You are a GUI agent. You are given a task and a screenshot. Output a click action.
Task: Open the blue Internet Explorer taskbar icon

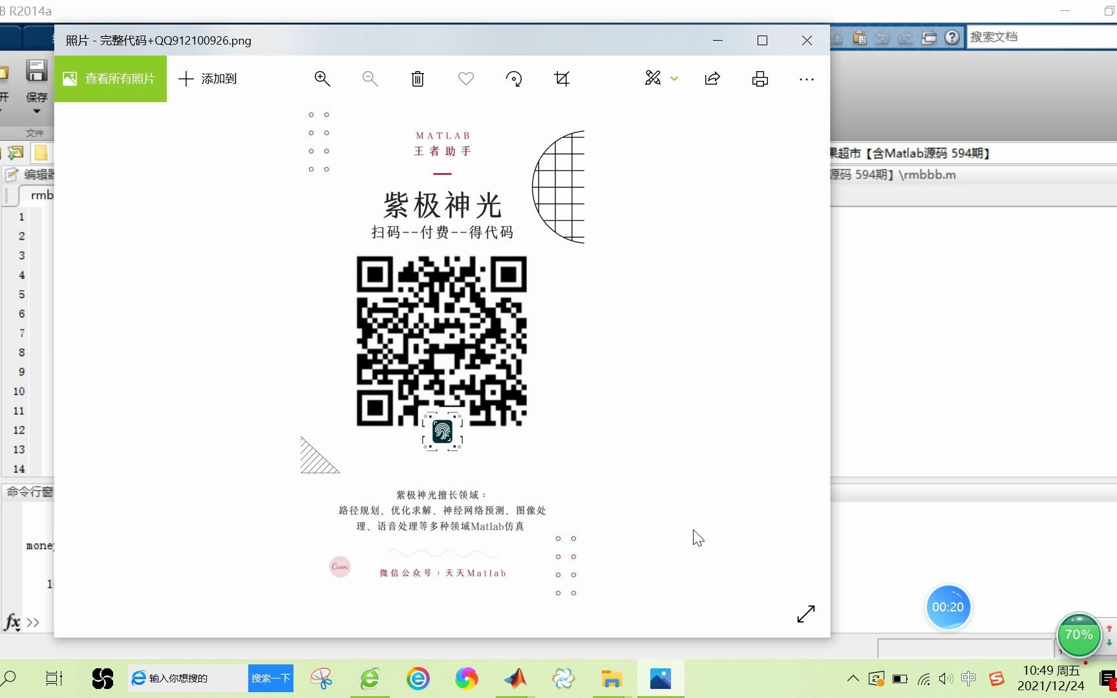(418, 679)
